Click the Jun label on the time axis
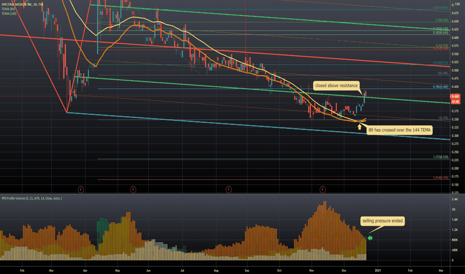 coord(149,271)
